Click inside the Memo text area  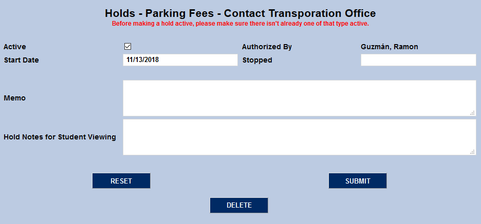(299, 98)
